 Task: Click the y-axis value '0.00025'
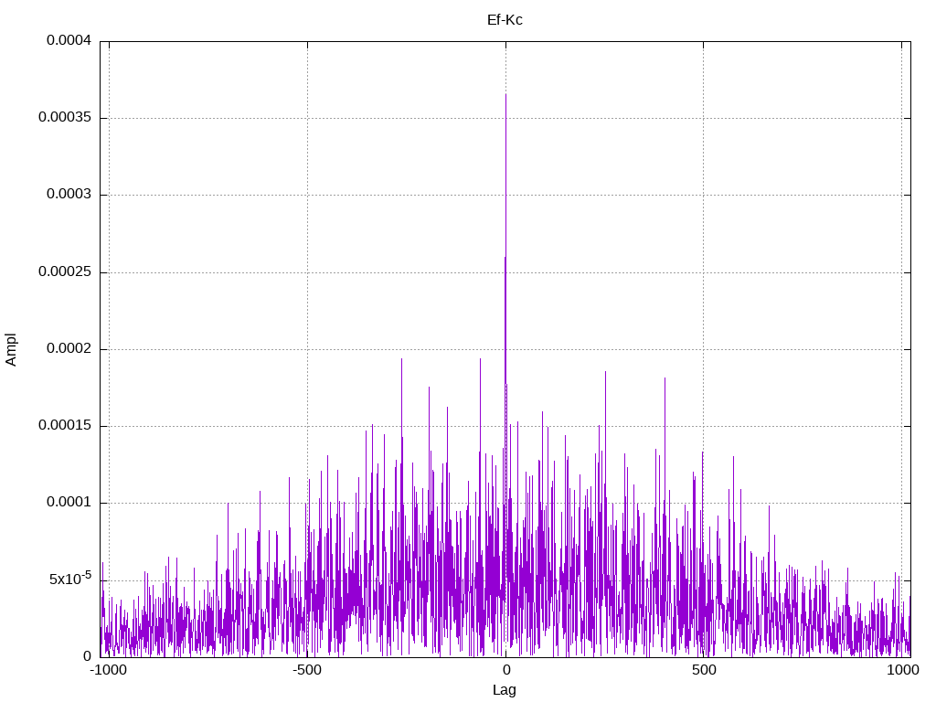[65, 272]
